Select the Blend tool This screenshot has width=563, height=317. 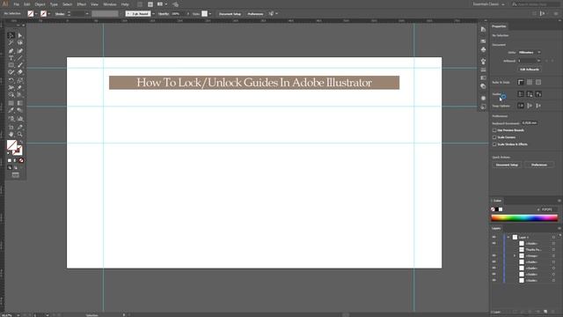19,110
